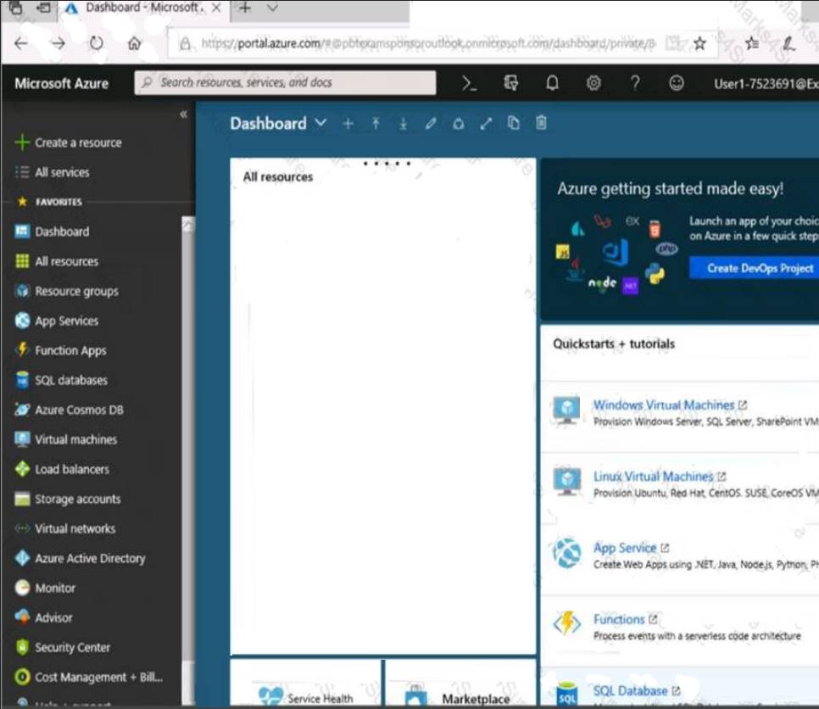This screenshot has height=709, width=819.
Task: Click the clone dashboard icon
Action: tap(513, 124)
